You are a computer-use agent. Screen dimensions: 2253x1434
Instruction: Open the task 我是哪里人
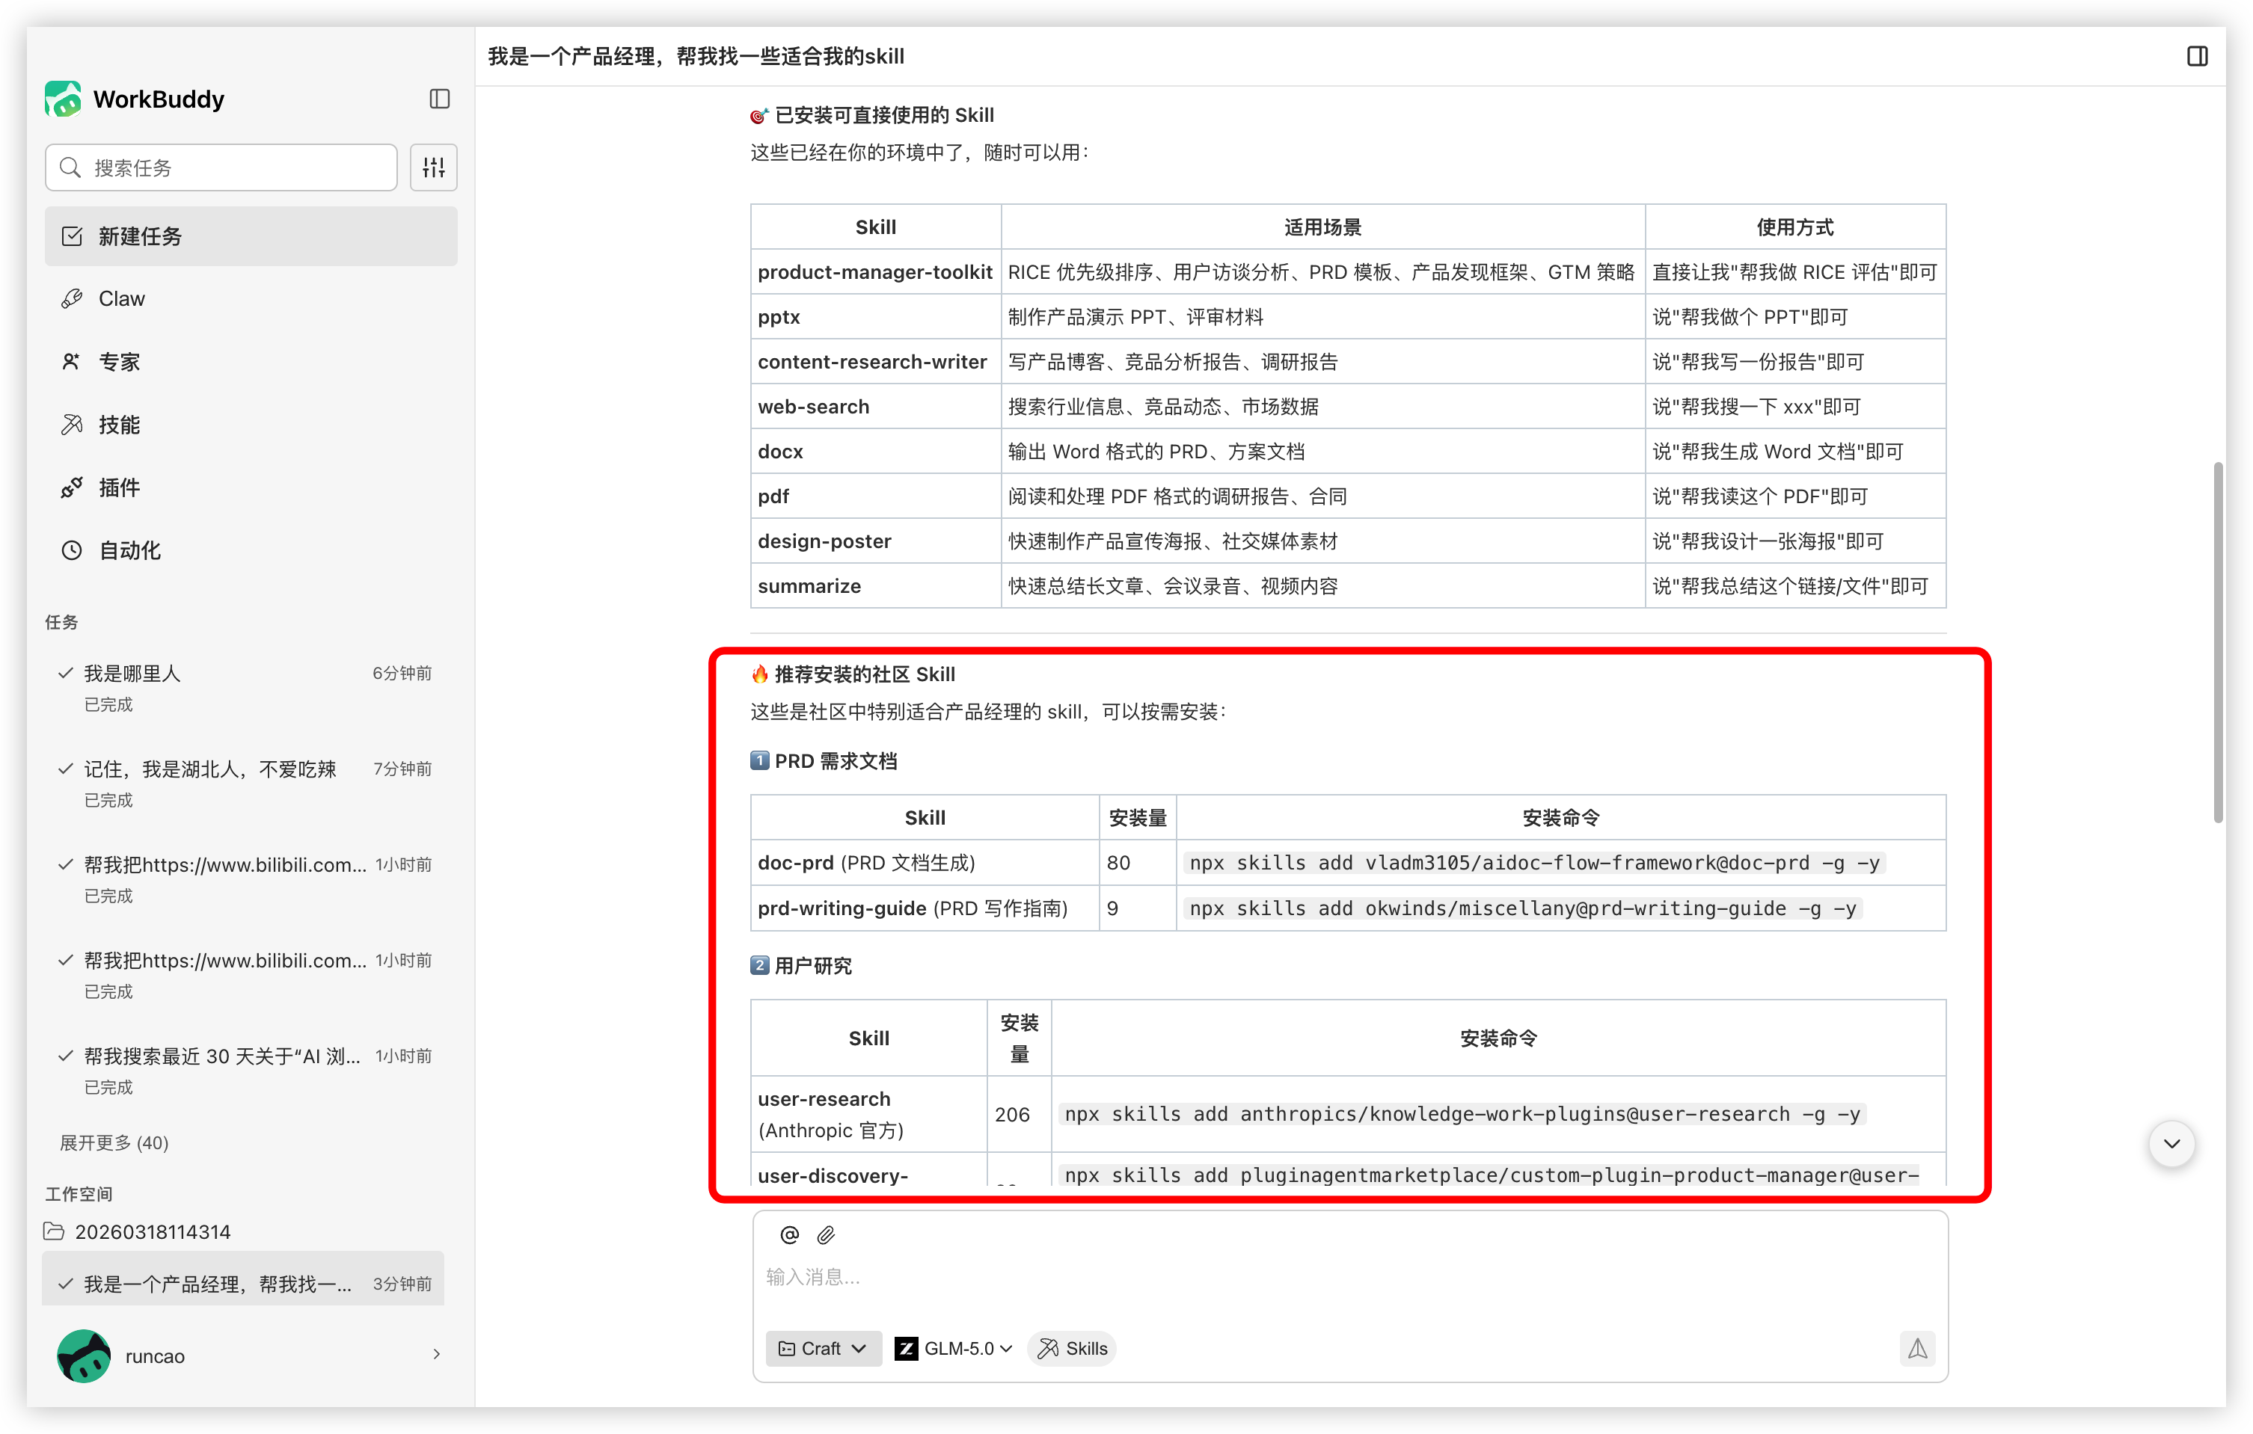tap(133, 674)
